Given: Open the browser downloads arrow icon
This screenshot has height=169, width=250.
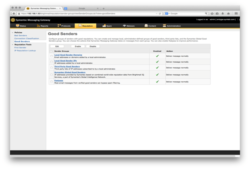Looking at the screenshot, I should point(223,14).
